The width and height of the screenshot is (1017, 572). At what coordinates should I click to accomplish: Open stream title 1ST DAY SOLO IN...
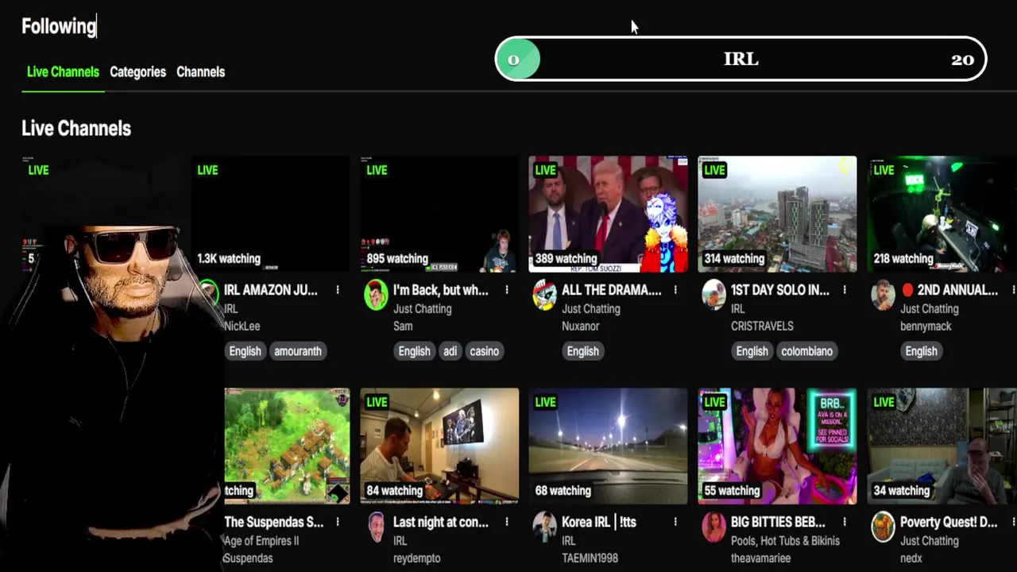click(x=779, y=290)
